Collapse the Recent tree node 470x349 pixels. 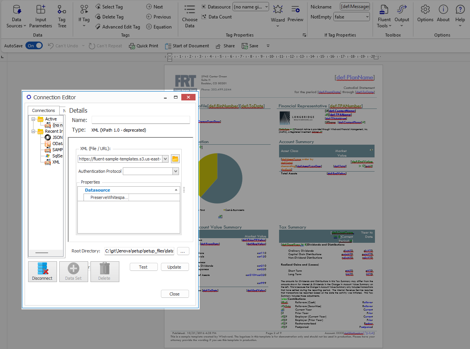point(34,131)
